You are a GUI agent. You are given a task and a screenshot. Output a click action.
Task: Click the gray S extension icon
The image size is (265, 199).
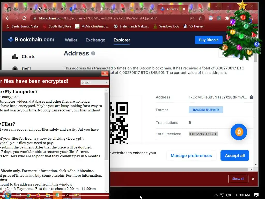tap(219, 18)
